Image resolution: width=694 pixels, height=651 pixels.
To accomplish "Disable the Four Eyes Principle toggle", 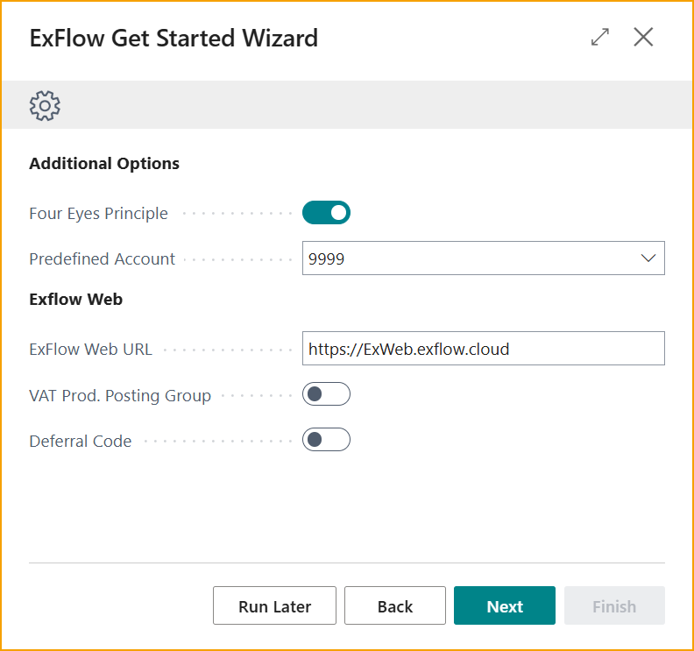I will (x=326, y=213).
